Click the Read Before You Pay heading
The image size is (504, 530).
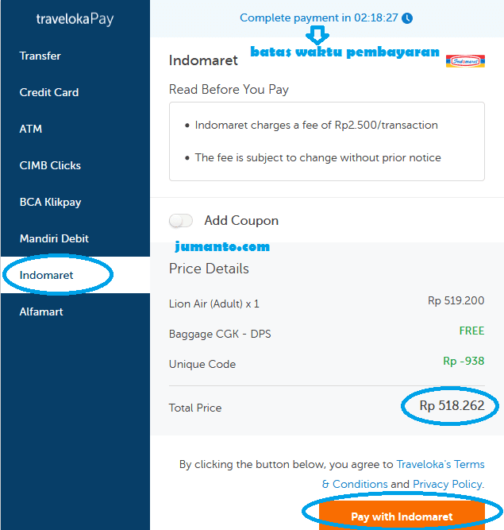pos(229,90)
